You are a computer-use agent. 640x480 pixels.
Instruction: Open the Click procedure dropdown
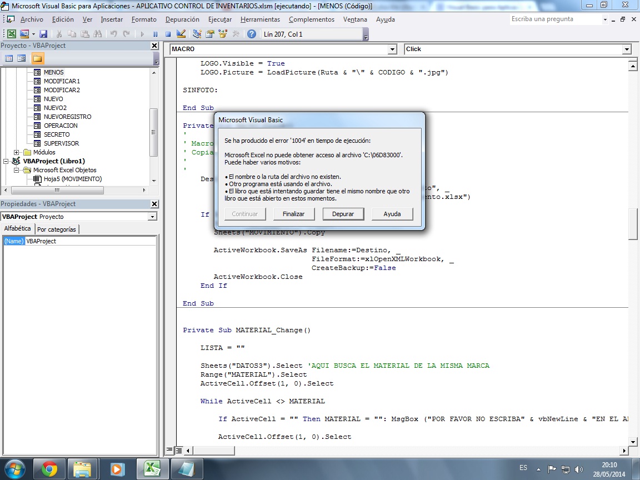pos(627,49)
